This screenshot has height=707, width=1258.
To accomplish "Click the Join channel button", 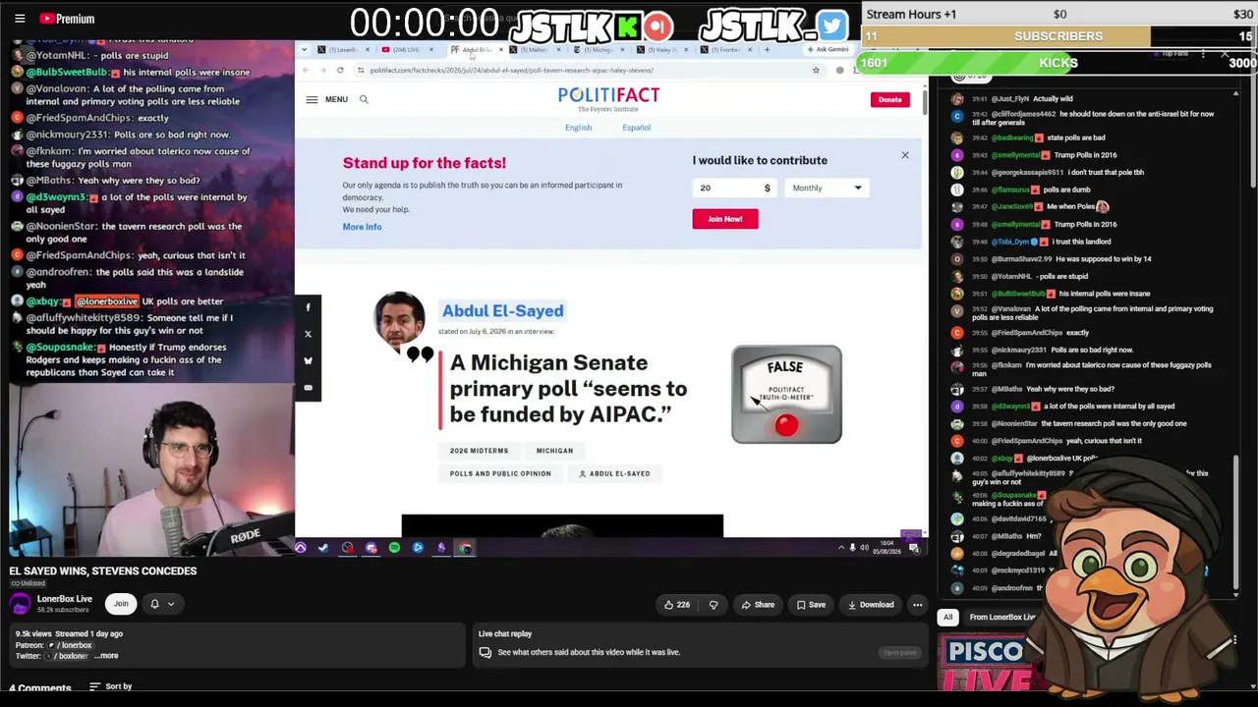I will pyautogui.click(x=121, y=604).
